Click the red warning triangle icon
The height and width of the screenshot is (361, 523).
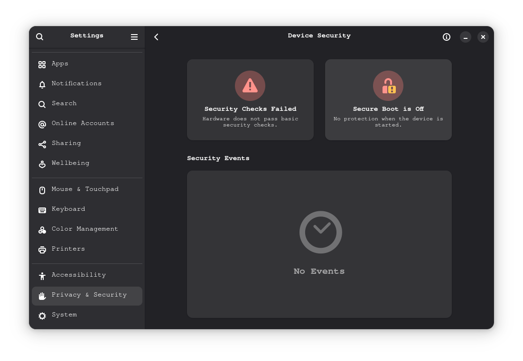[x=250, y=86]
